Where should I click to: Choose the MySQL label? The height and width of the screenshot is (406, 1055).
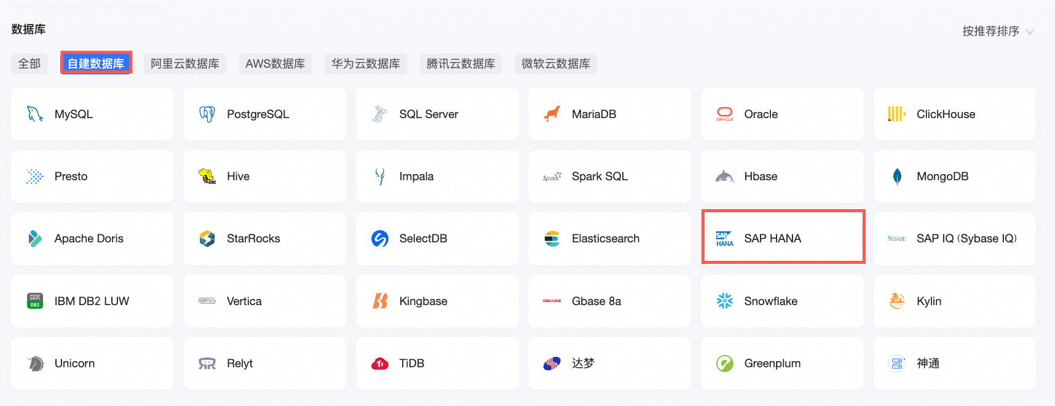click(x=74, y=114)
